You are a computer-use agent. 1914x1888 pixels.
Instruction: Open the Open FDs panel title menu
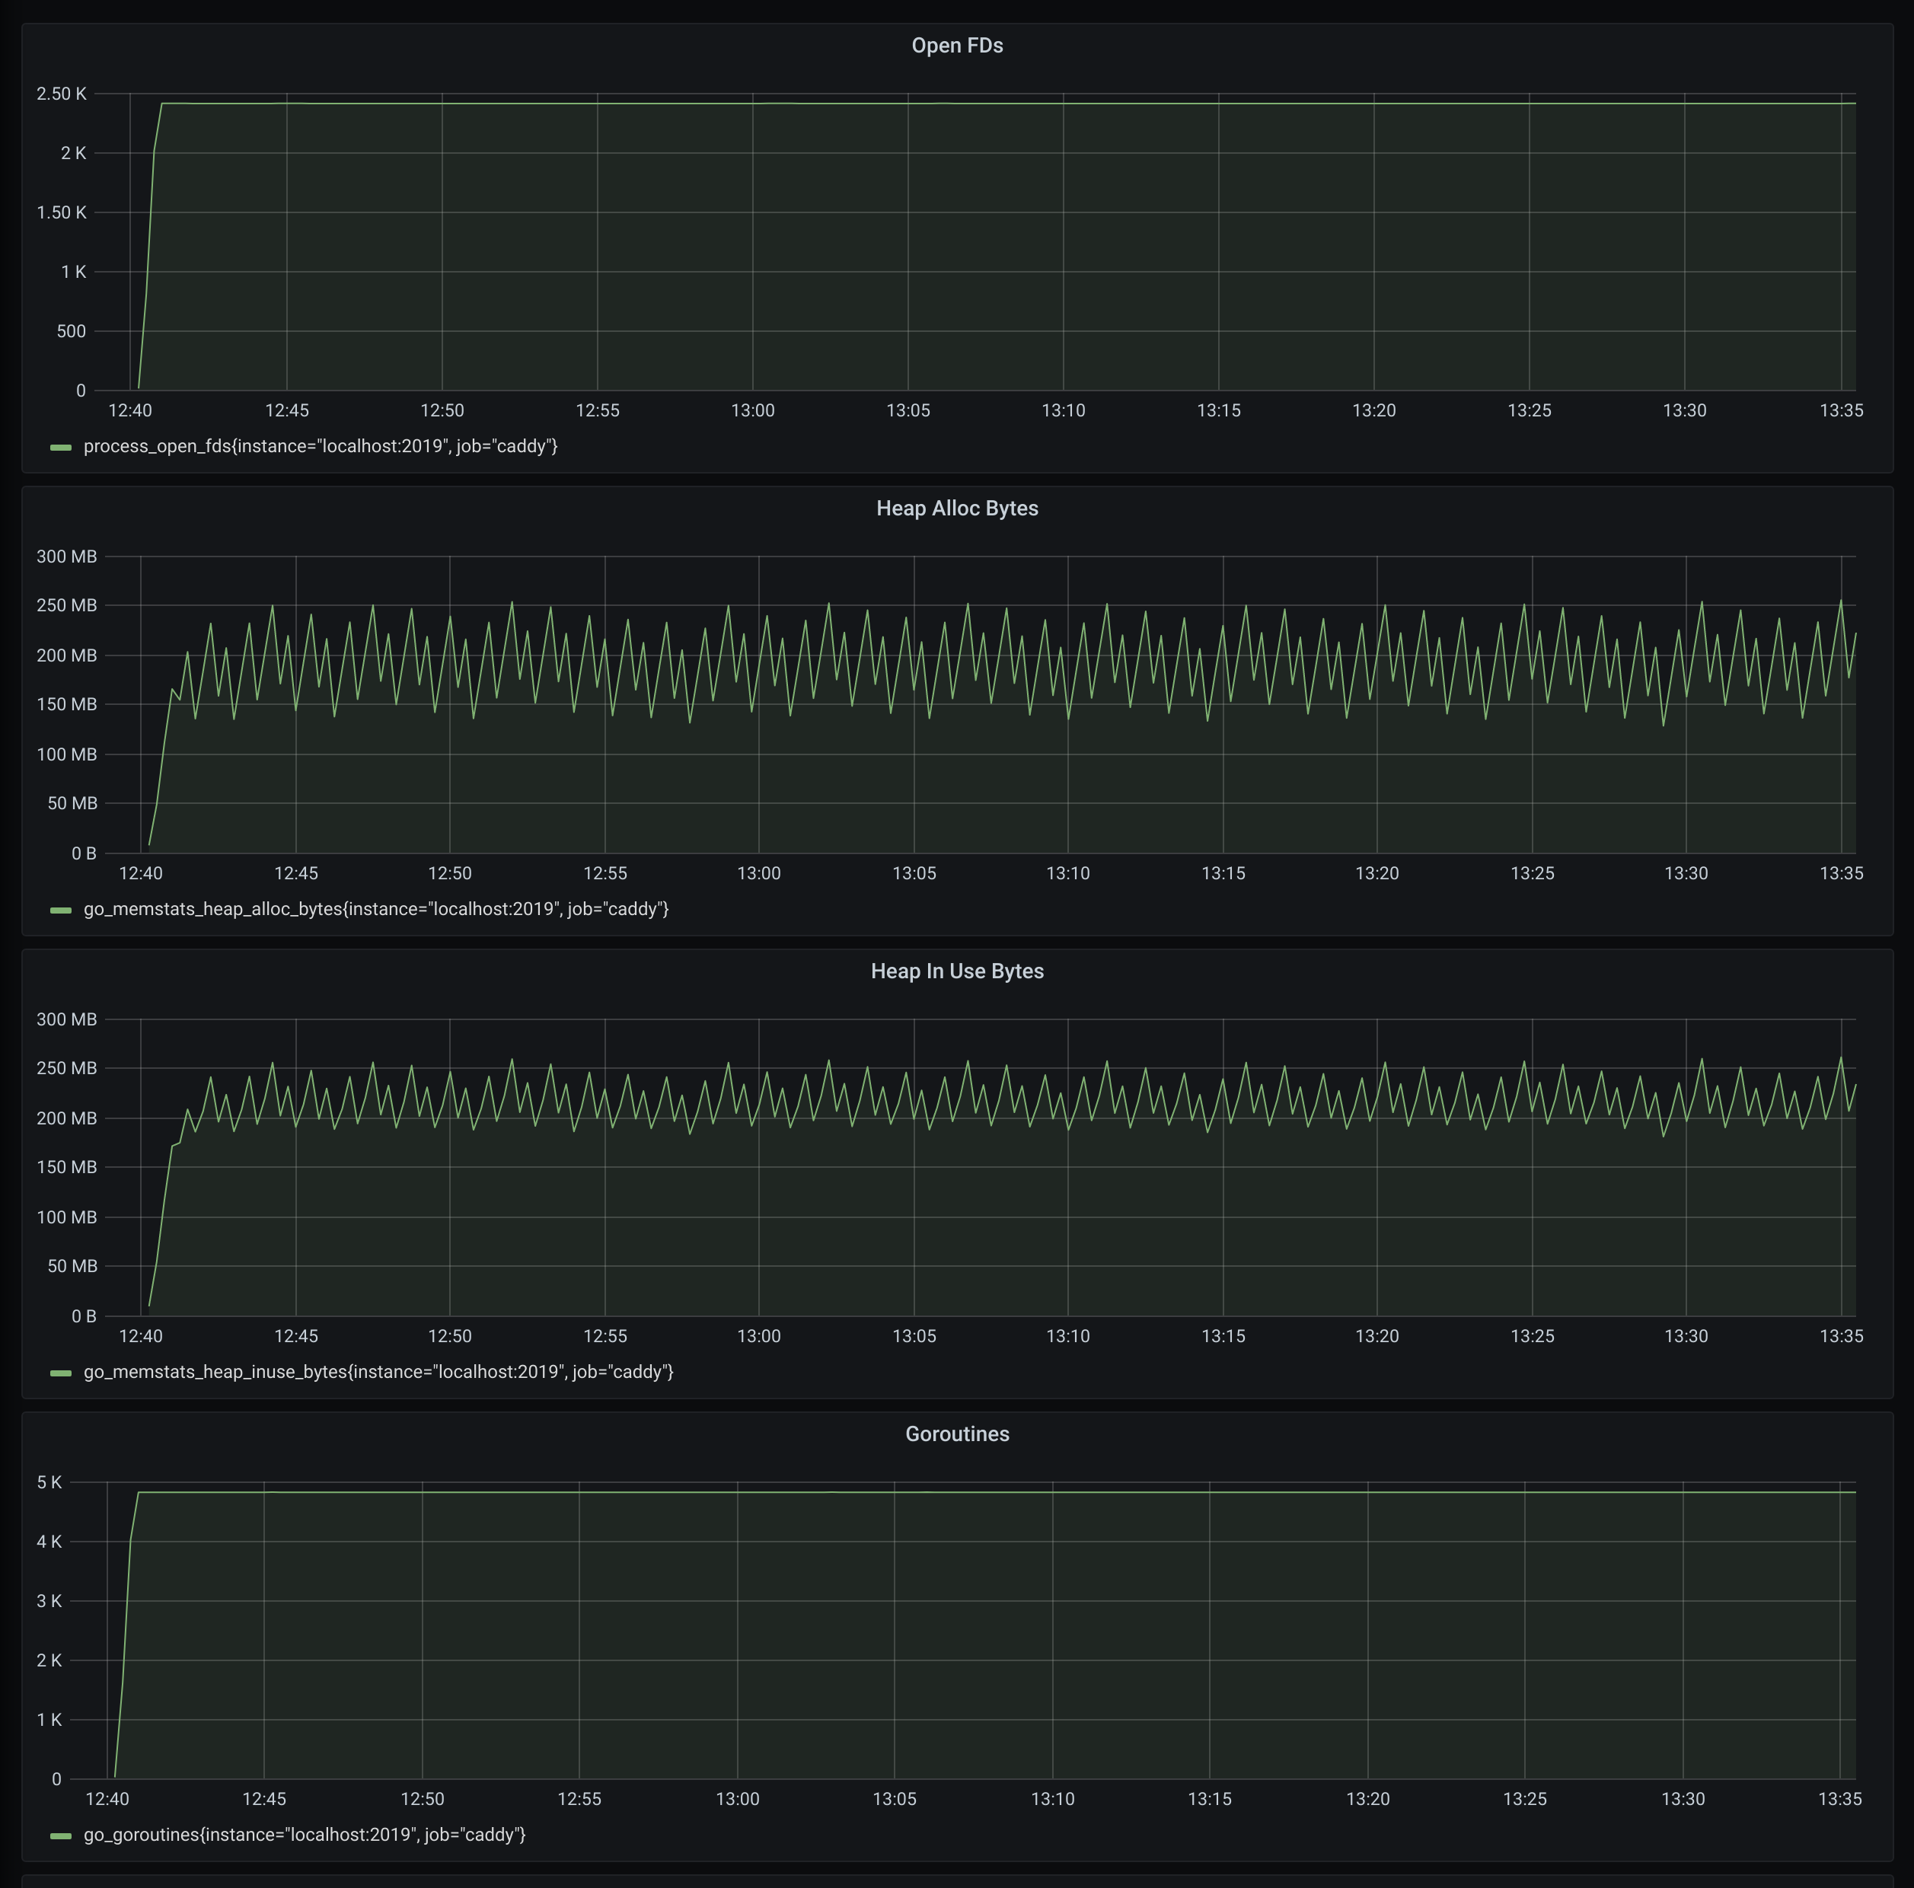tap(956, 46)
